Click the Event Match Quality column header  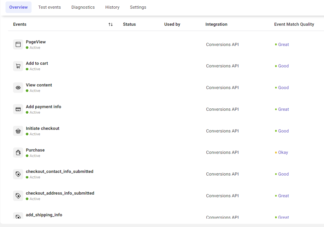click(x=294, y=24)
